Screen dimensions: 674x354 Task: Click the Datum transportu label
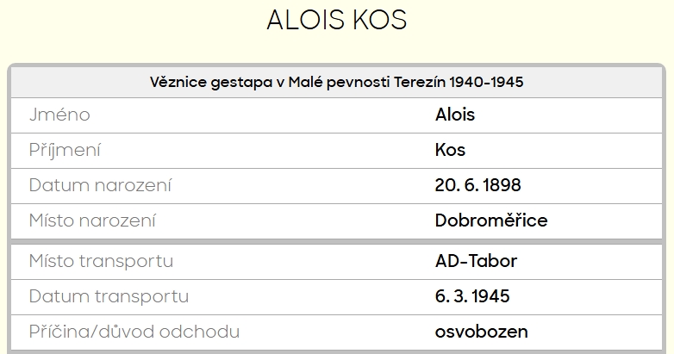pos(109,296)
